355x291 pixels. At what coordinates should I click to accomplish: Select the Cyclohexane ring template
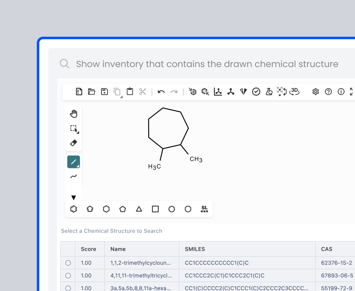[x=106, y=209]
